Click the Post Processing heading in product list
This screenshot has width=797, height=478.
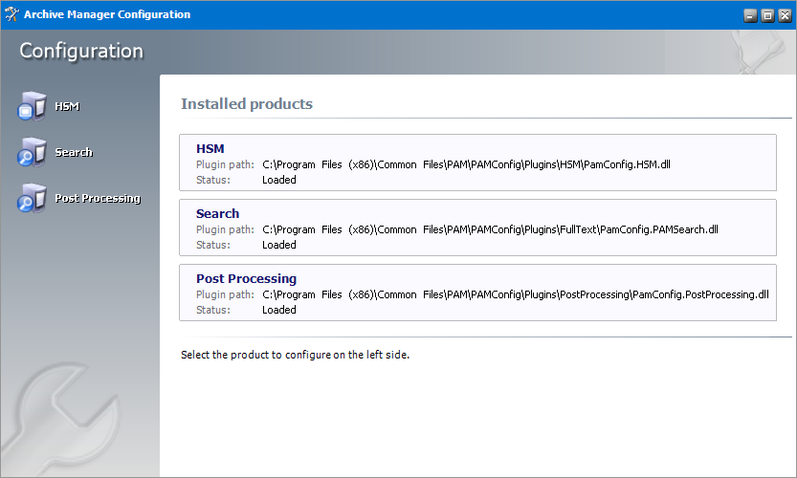246,278
